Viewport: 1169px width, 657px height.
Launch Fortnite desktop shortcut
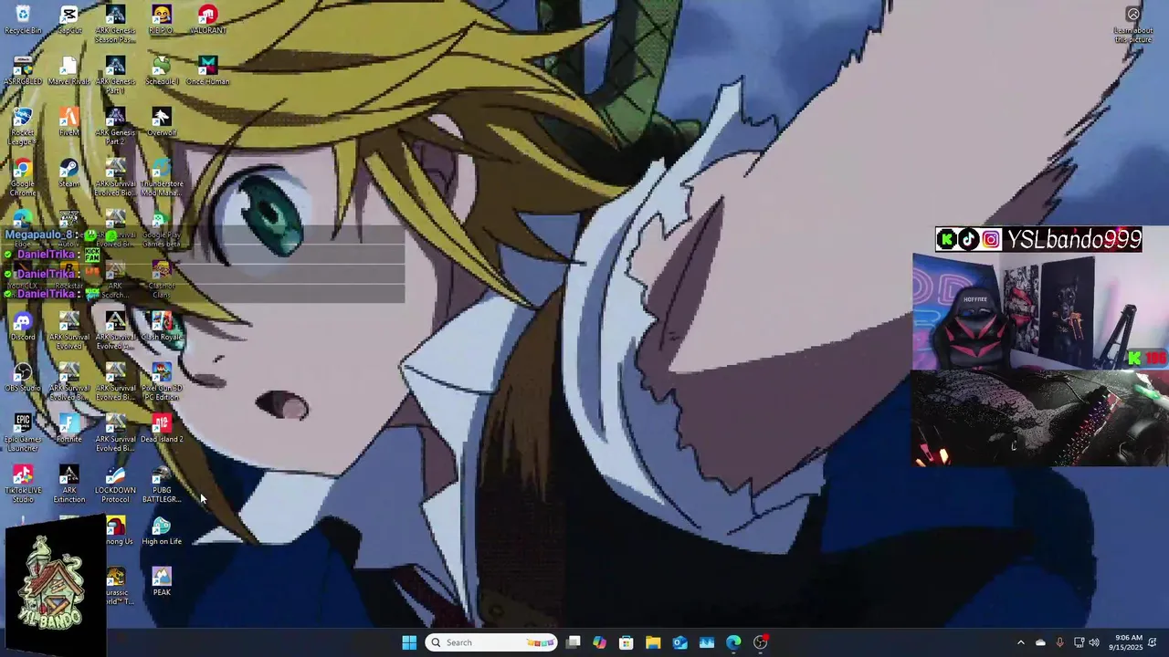(69, 428)
